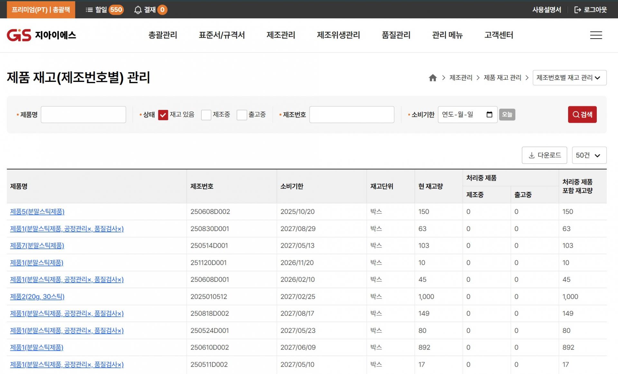Open the 50건 page size dropdown
The width and height of the screenshot is (618, 374).
coord(589,155)
